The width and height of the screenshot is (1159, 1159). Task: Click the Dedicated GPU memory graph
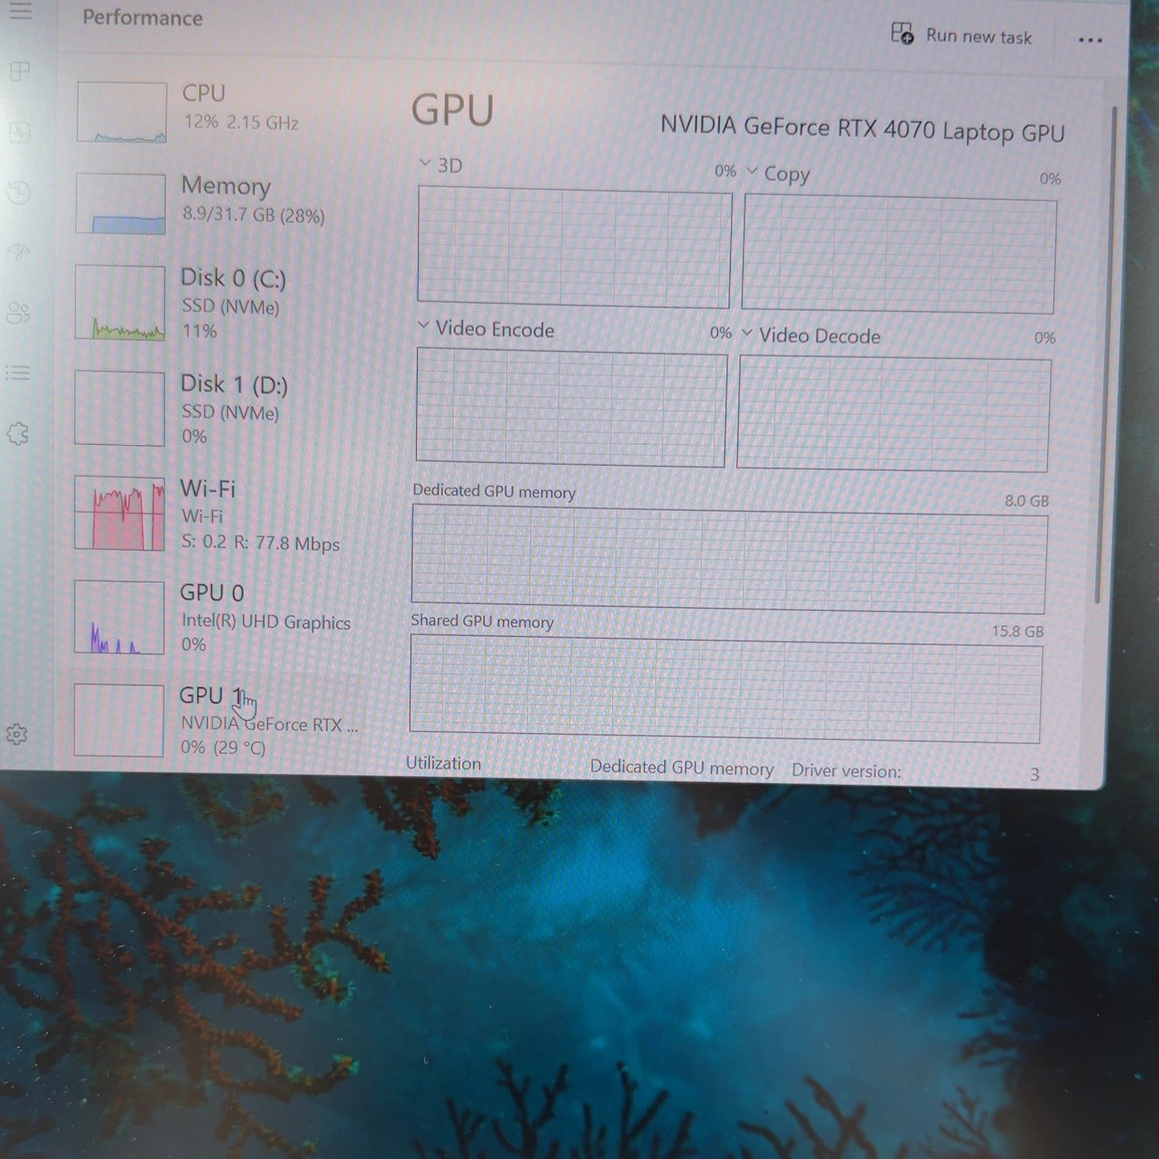point(729,559)
